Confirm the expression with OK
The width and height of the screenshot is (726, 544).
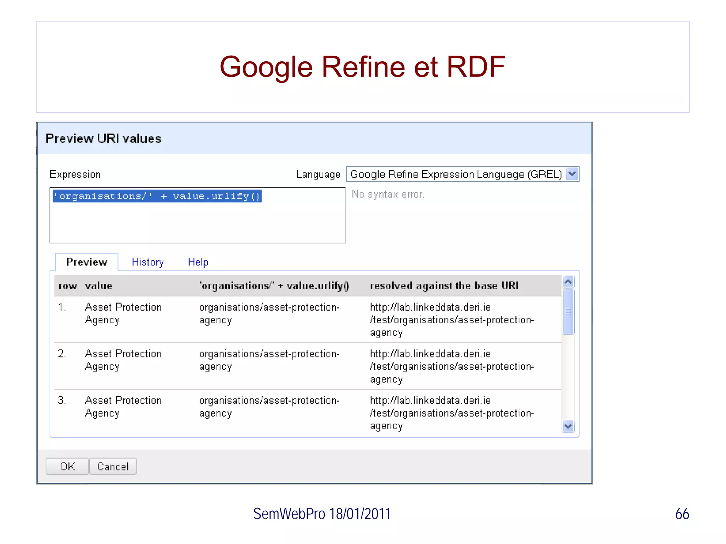coord(67,466)
